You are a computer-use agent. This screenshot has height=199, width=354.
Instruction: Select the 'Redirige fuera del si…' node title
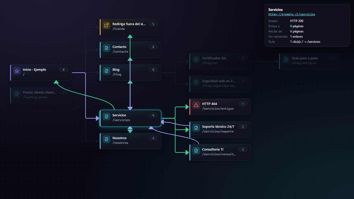point(129,24)
